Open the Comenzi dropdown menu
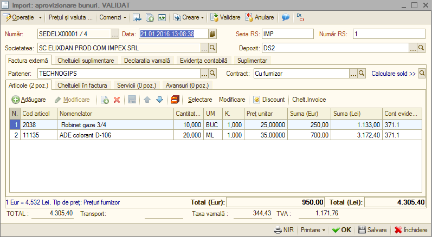Viewport: 432px width, 237px height. tap(113, 17)
